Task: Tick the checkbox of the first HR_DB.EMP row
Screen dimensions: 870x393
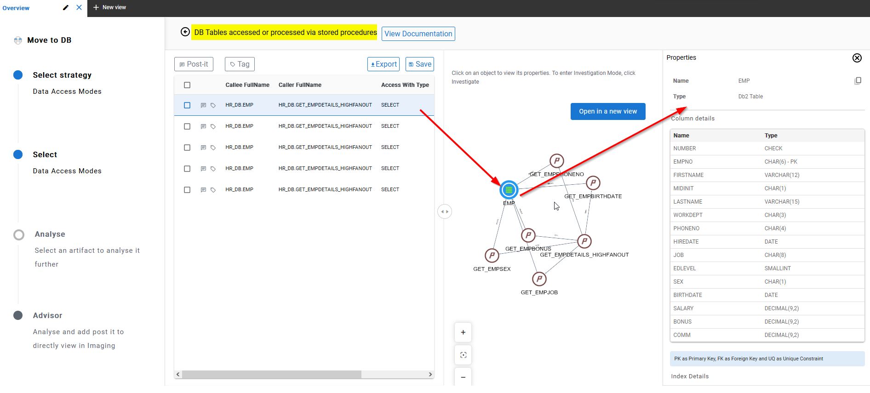Action: point(187,105)
